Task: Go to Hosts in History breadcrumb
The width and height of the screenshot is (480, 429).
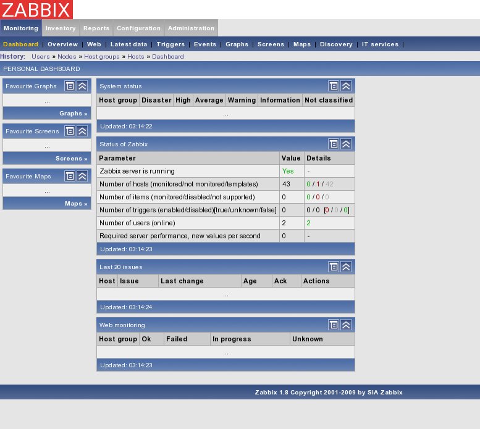Action: (x=136, y=57)
